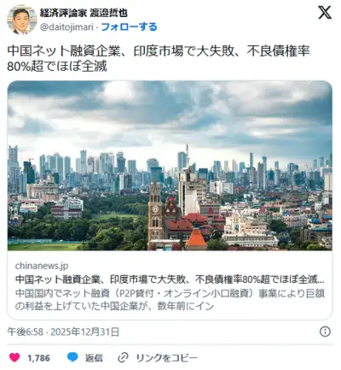
Task: Click the blue reply speech bubble icon
Action: [72, 357]
